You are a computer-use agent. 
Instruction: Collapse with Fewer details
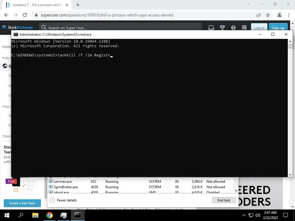(63, 200)
